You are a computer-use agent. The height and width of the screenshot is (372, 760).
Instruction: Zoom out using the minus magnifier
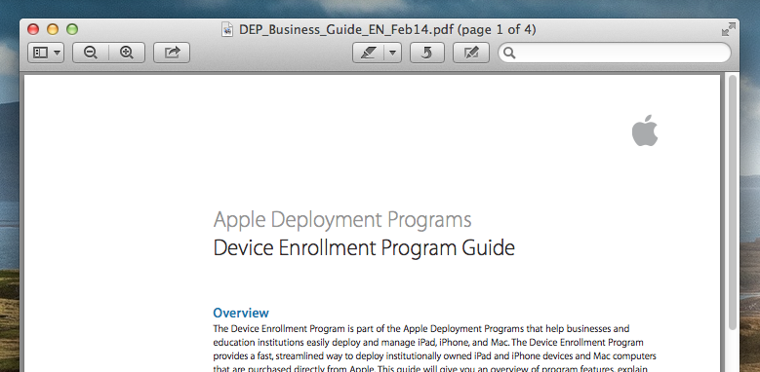pyautogui.click(x=91, y=53)
